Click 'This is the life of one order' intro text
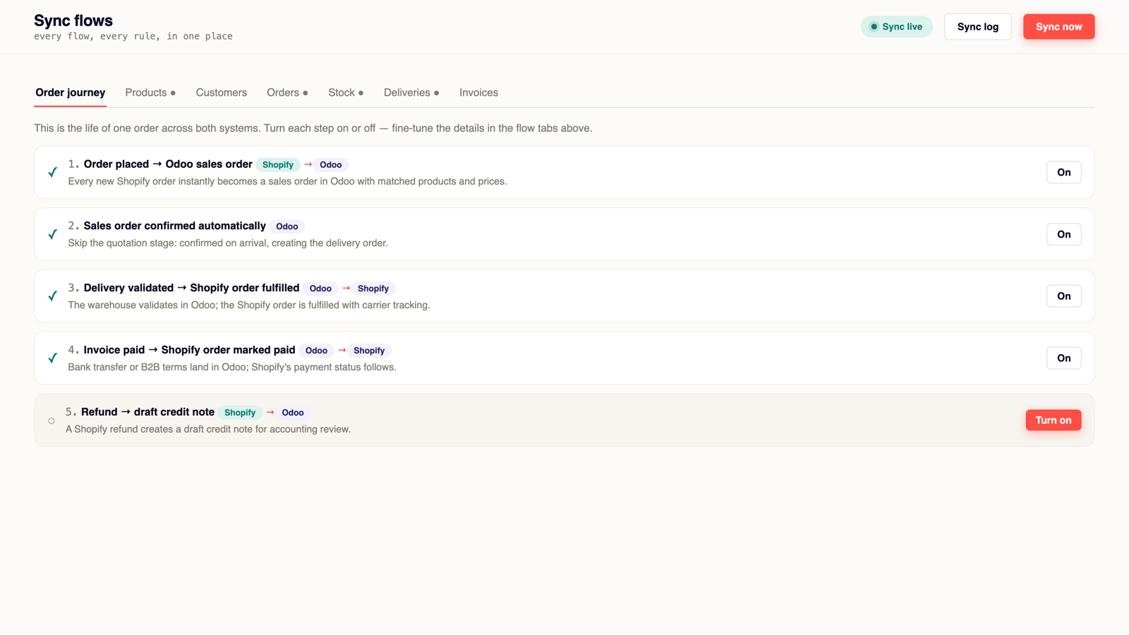The image size is (1129, 635). pyautogui.click(x=313, y=128)
